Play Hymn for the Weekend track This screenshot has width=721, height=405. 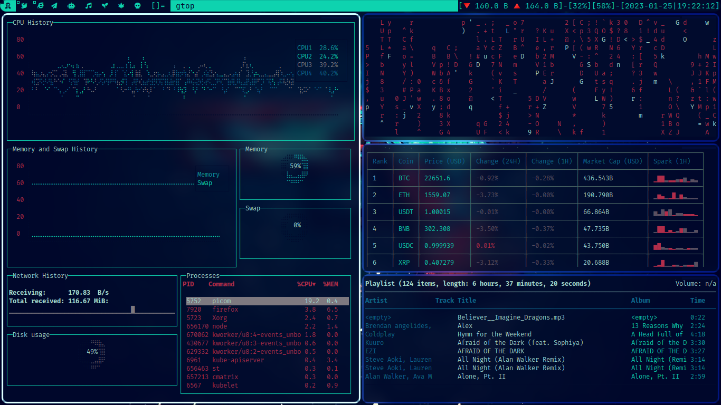click(x=494, y=334)
